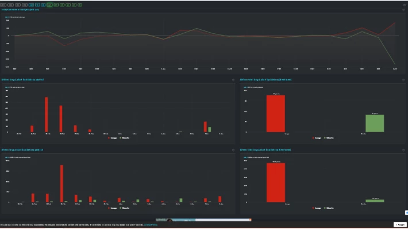This screenshot has height=229, width=408.
Task: Open info icon on Bitfinex past 14d panel
Action: [x=233, y=80]
